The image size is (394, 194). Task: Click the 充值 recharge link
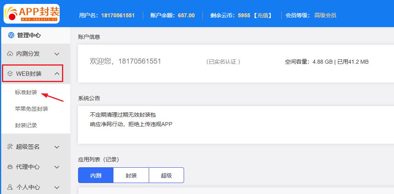(263, 15)
